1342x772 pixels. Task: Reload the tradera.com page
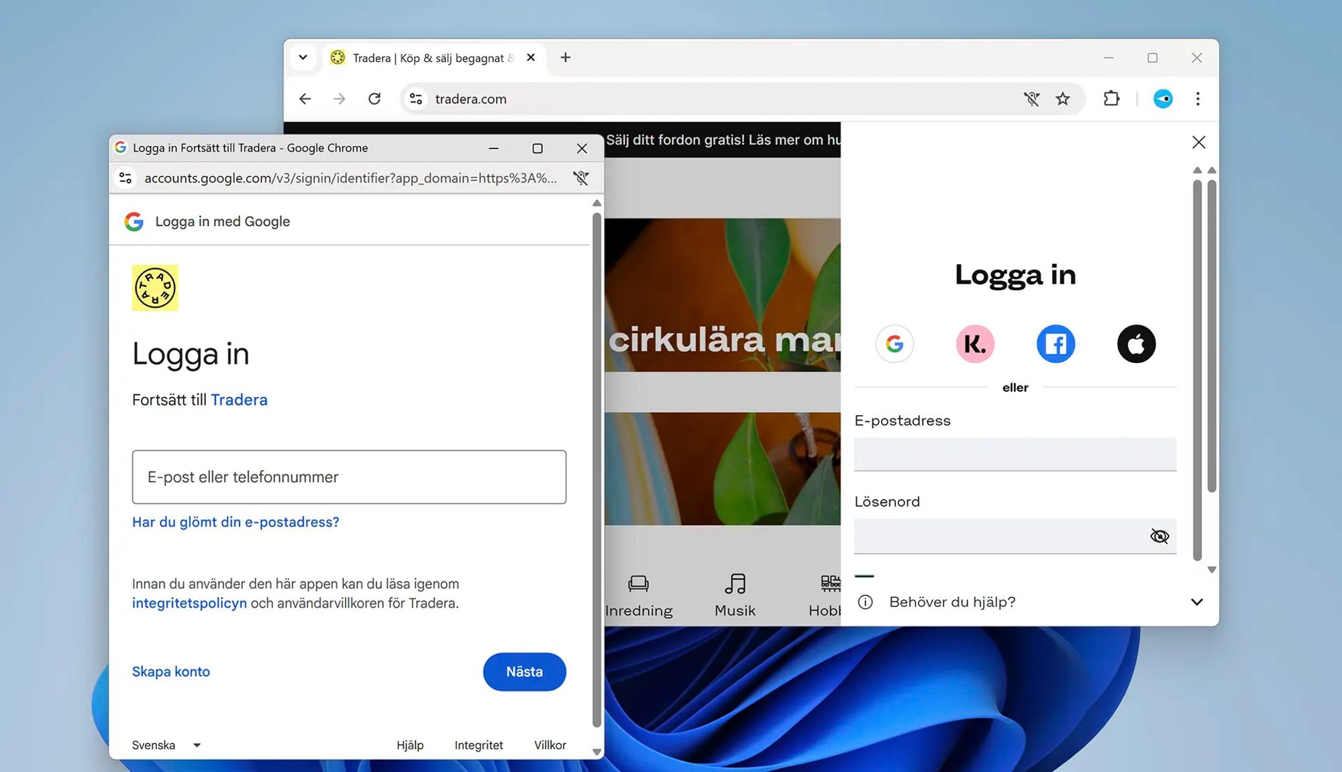(374, 99)
